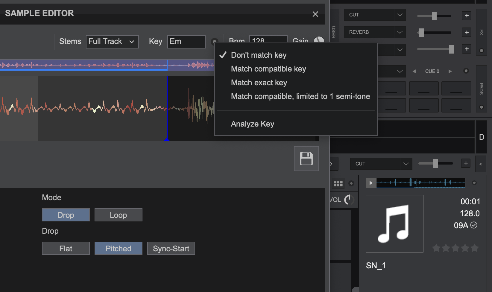The height and width of the screenshot is (292, 492).
Task: Adjust the REVERB effect slider
Action: pyautogui.click(x=434, y=32)
